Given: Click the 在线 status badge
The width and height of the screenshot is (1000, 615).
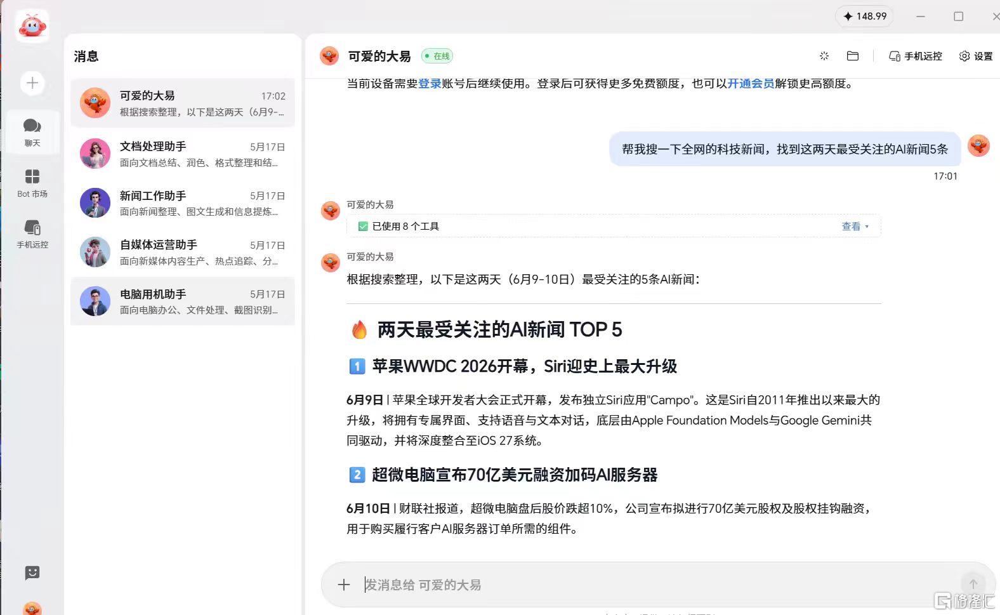Looking at the screenshot, I should tap(437, 56).
